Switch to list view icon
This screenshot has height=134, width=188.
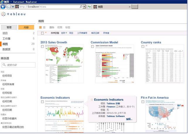[x=44, y=27]
